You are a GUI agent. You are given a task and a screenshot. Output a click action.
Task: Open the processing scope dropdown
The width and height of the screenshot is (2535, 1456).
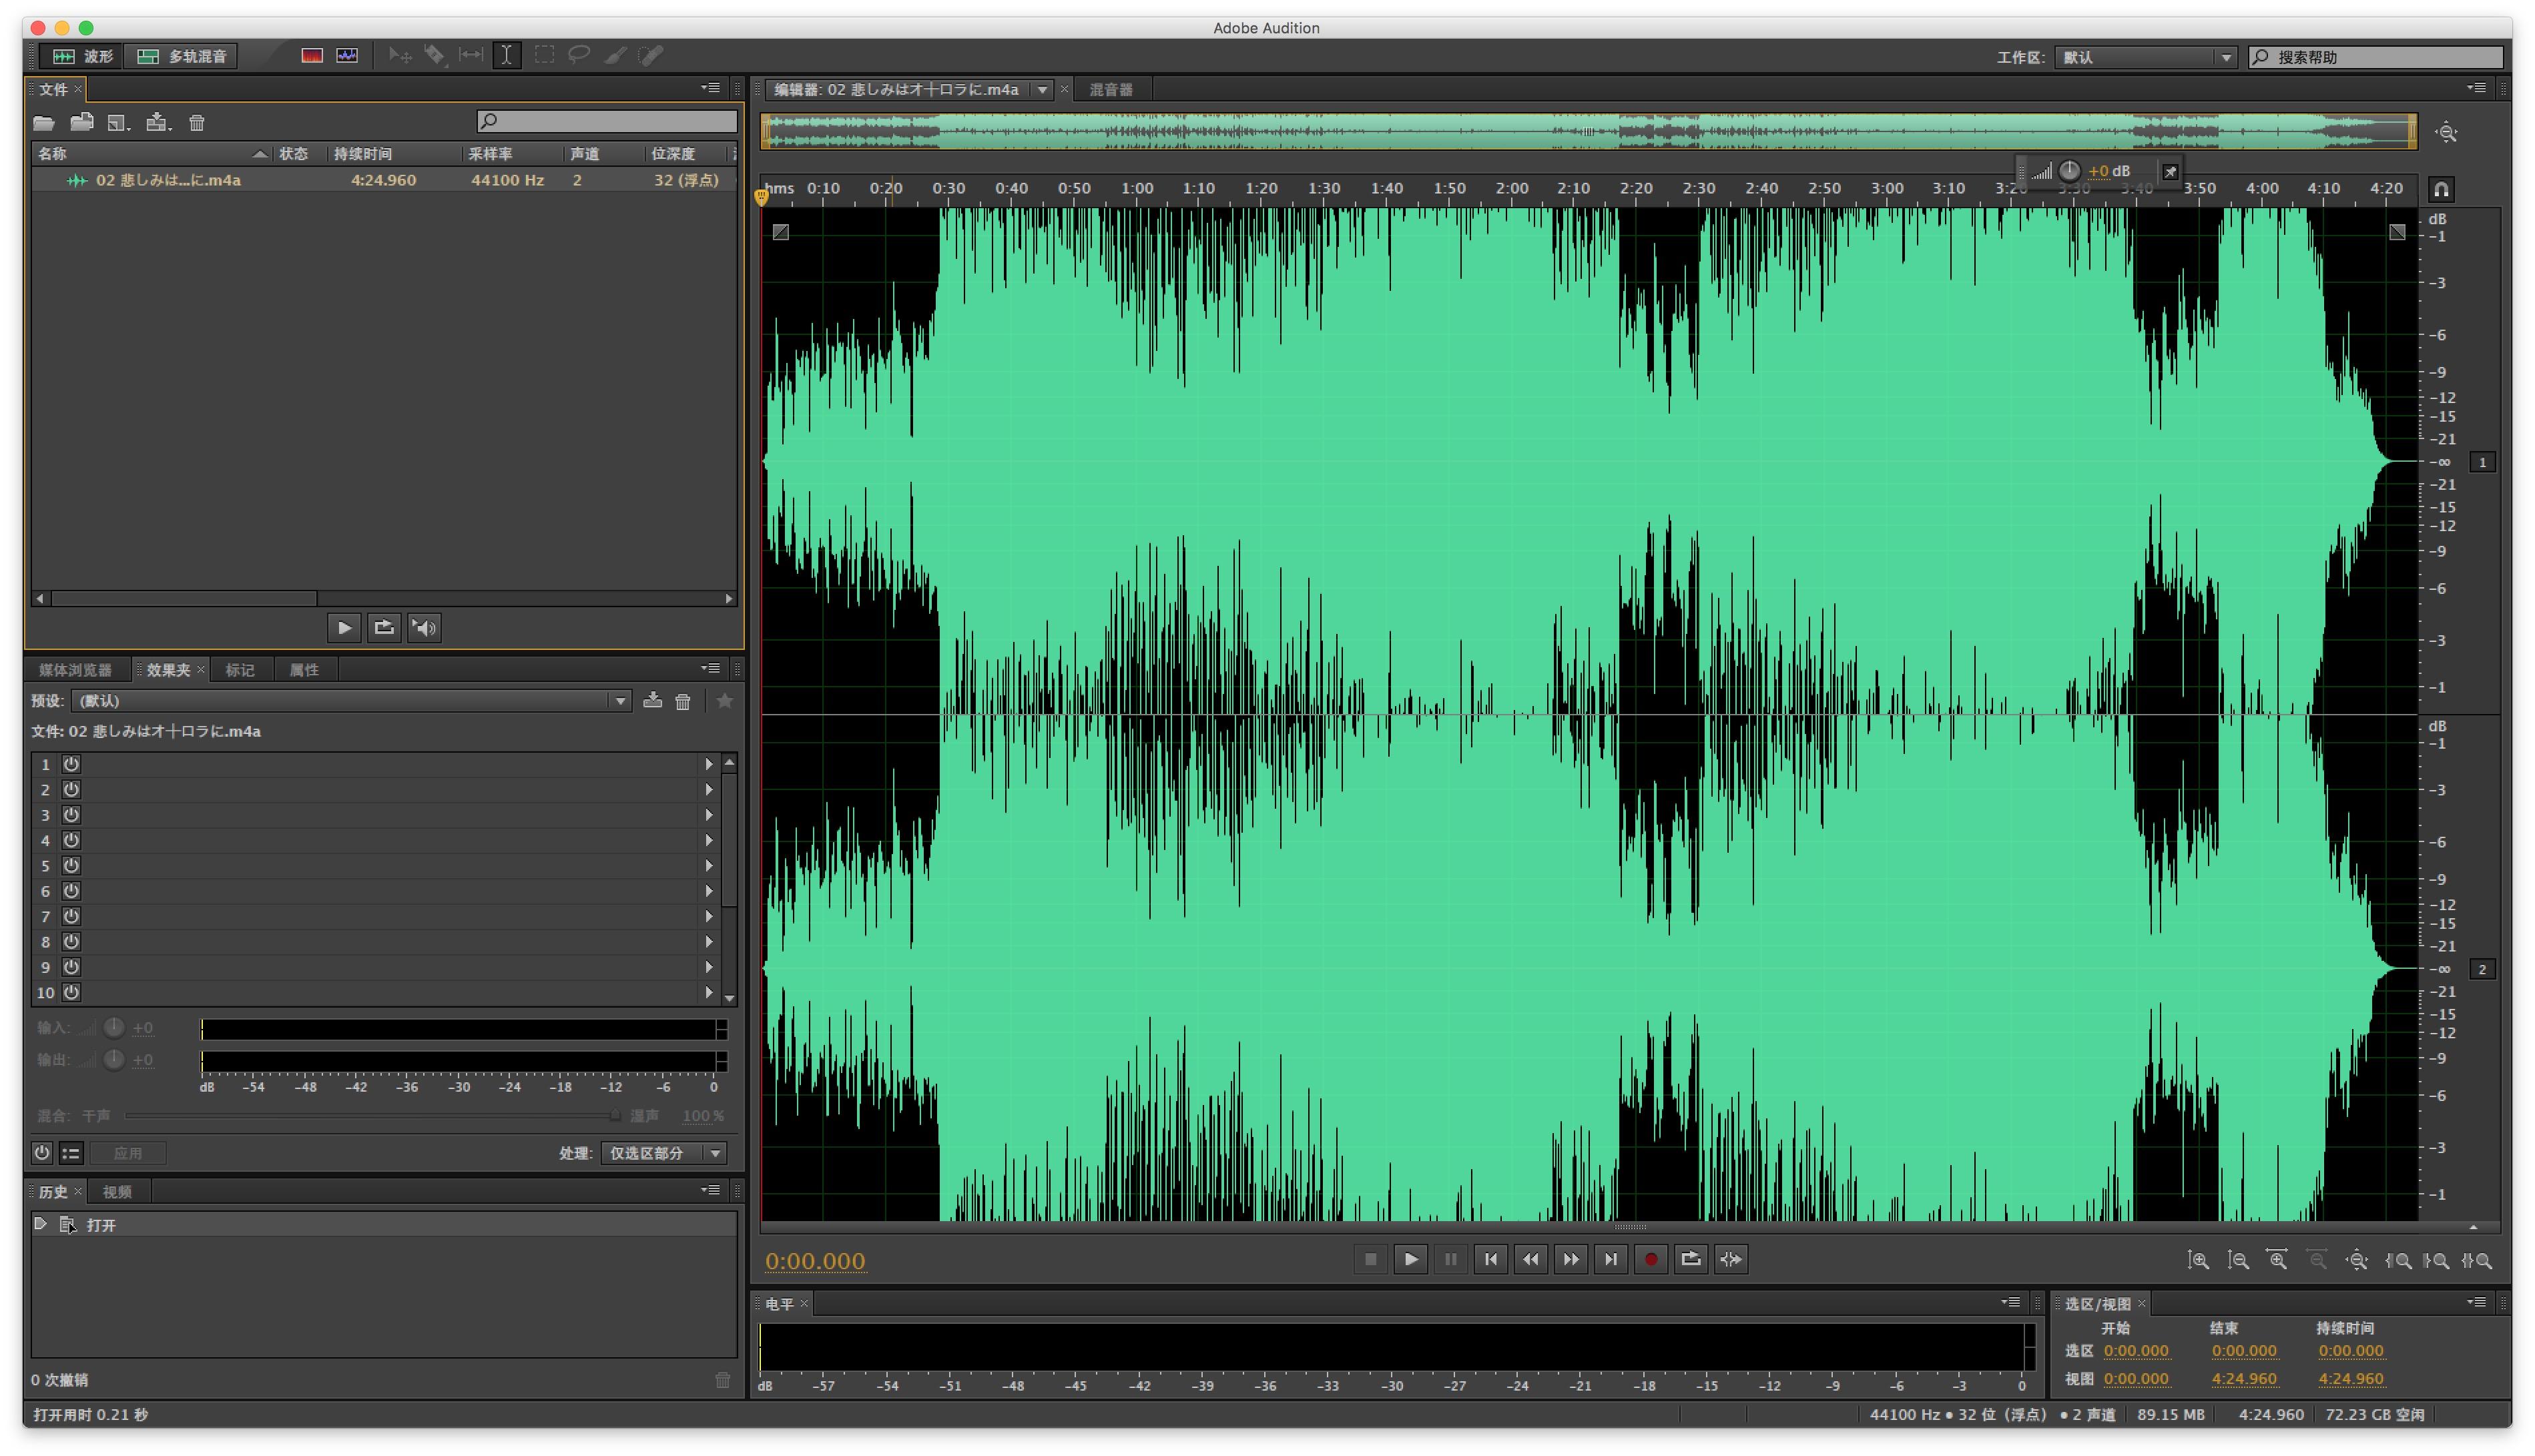pos(663,1153)
